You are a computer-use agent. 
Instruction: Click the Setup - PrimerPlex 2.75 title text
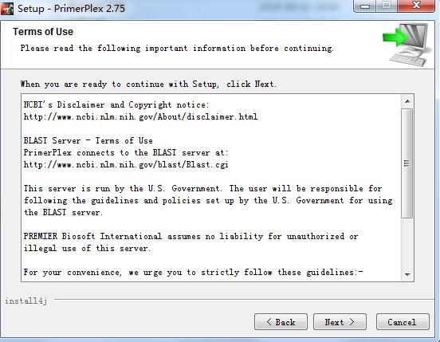pyautogui.click(x=71, y=9)
